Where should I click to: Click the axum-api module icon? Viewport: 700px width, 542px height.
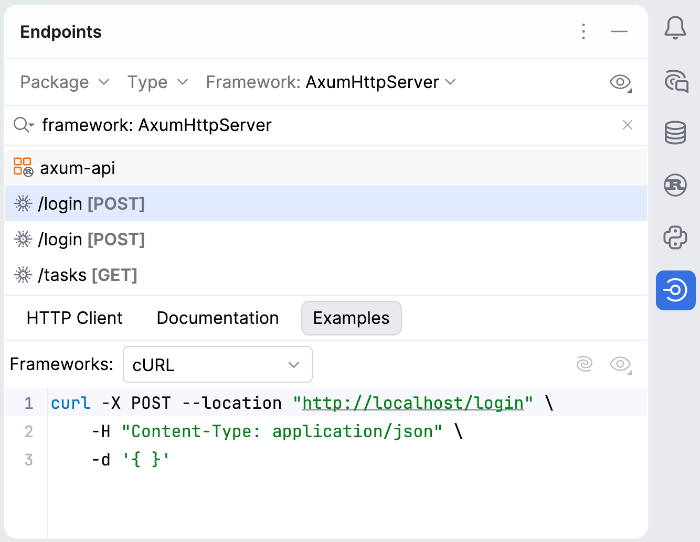pos(23,167)
